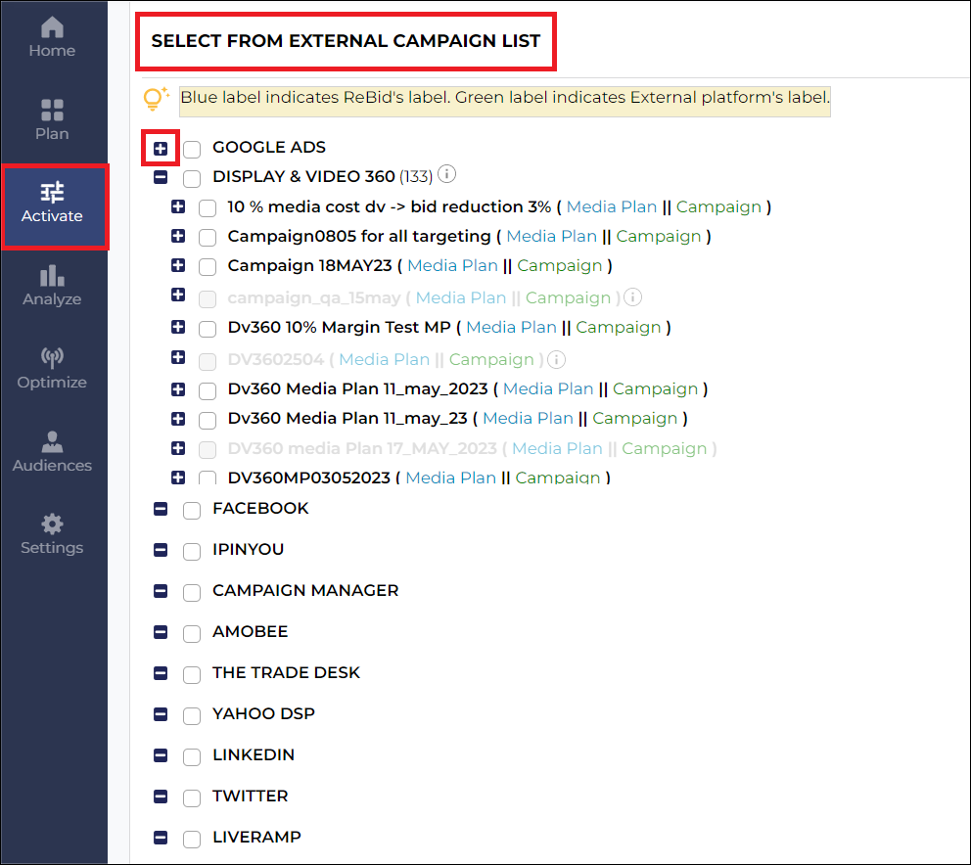Open the Settings gear icon

pyautogui.click(x=52, y=524)
